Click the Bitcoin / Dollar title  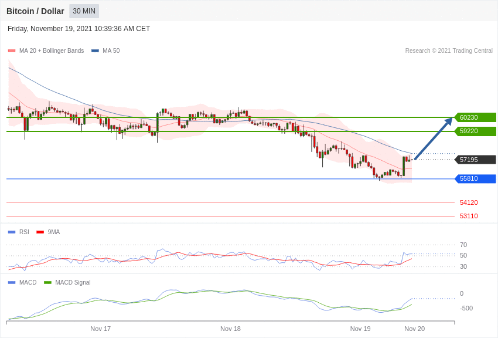tap(35, 11)
